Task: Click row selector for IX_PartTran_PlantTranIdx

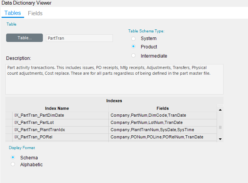Action: [9, 130]
